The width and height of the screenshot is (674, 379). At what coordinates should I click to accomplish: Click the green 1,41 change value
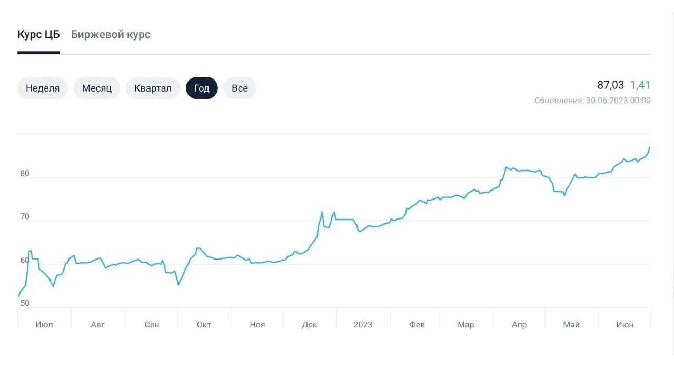point(640,85)
